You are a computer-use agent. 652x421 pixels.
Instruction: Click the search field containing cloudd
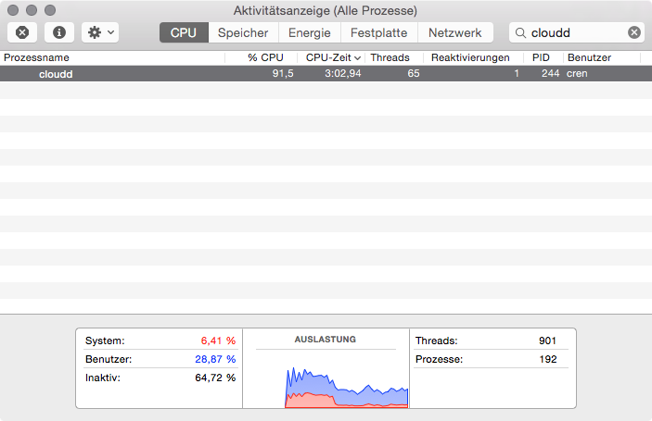tap(575, 32)
